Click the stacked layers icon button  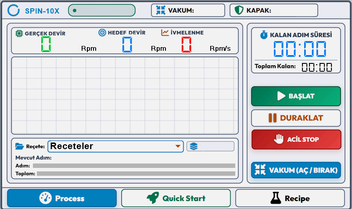(210, 146)
